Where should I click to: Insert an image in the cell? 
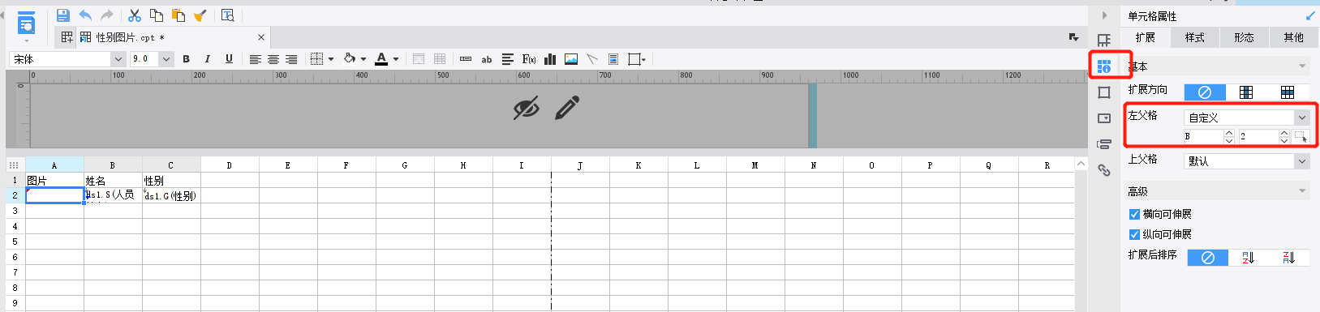pos(571,59)
